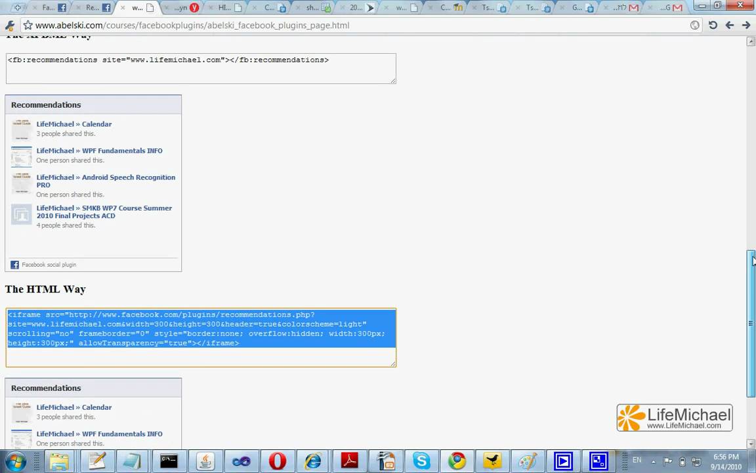Click 'Facebook social plugin' footer link
Viewport: 756px width, 473px height.
49,265
